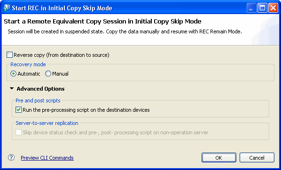Select the Automatic recovery mode radio button
Viewport: 281px width, 170px height.
pos(13,74)
